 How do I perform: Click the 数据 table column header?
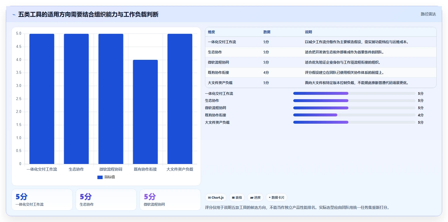click(267, 32)
